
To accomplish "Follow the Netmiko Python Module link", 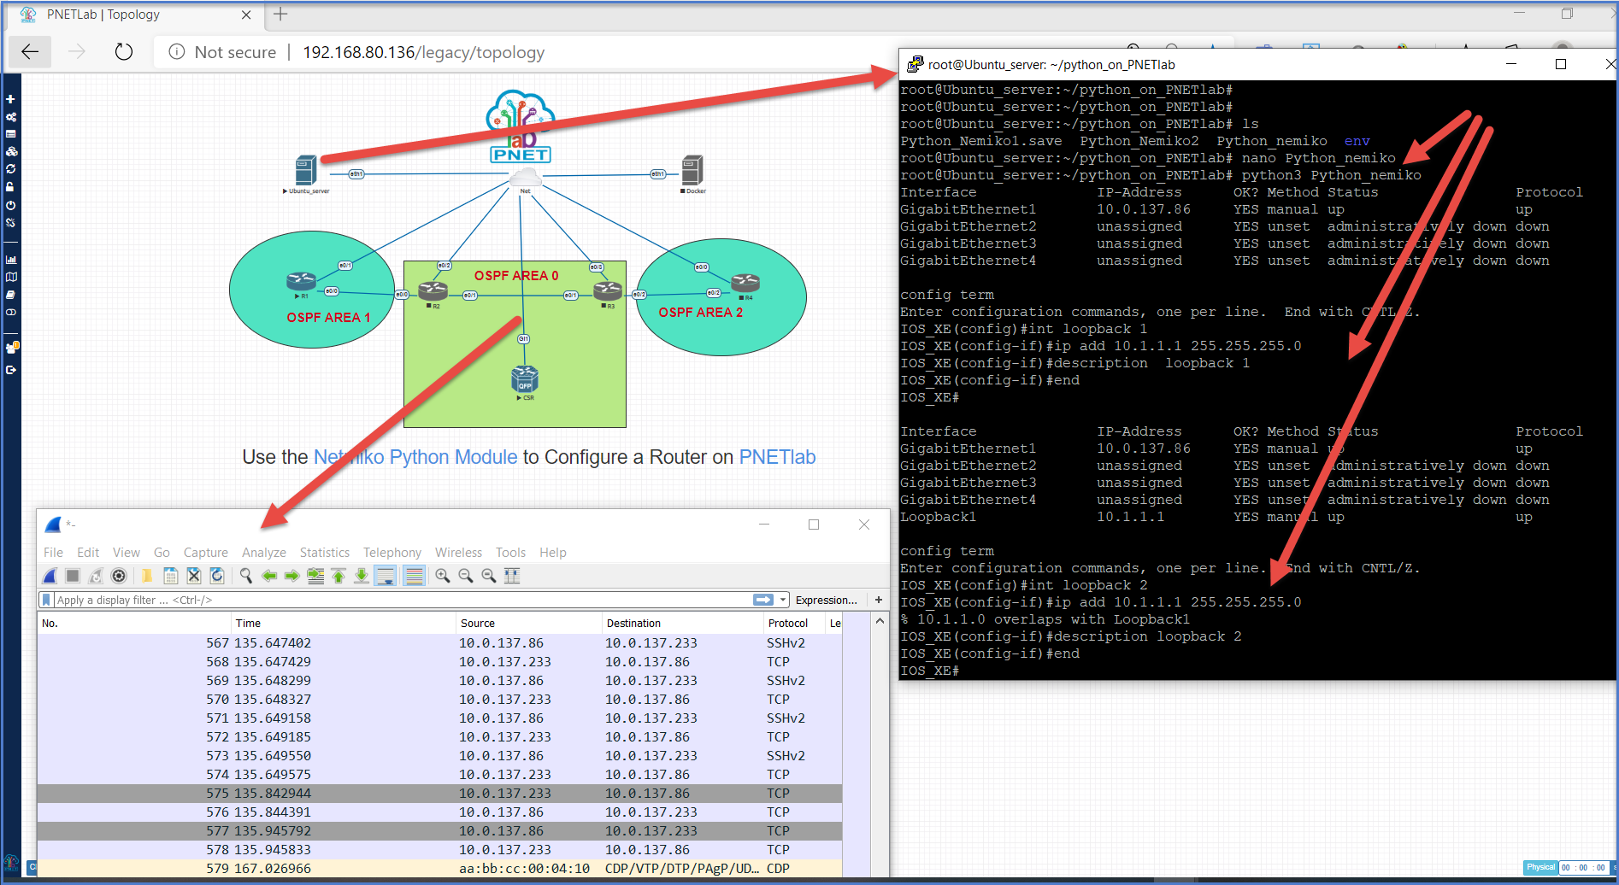I will coord(414,457).
